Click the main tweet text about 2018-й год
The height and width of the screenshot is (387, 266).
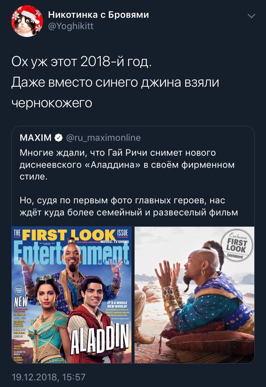(115, 82)
